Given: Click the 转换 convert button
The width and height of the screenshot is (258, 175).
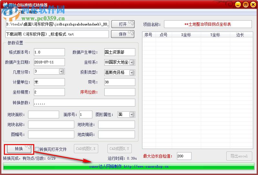Looking at the screenshot, I should click(x=19, y=149).
